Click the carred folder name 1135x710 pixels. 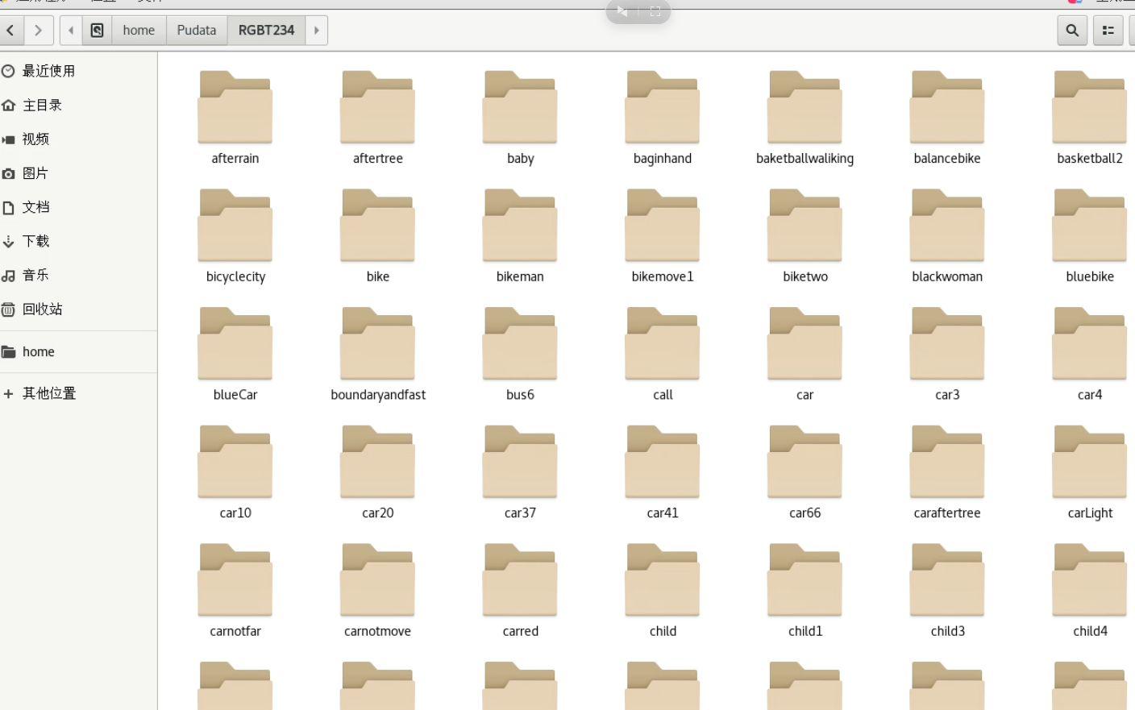tap(520, 632)
